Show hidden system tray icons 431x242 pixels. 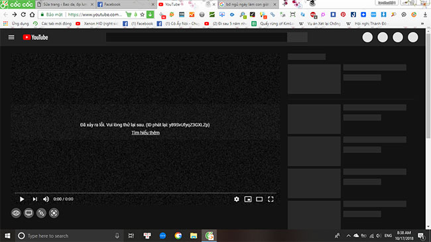click(x=348, y=236)
